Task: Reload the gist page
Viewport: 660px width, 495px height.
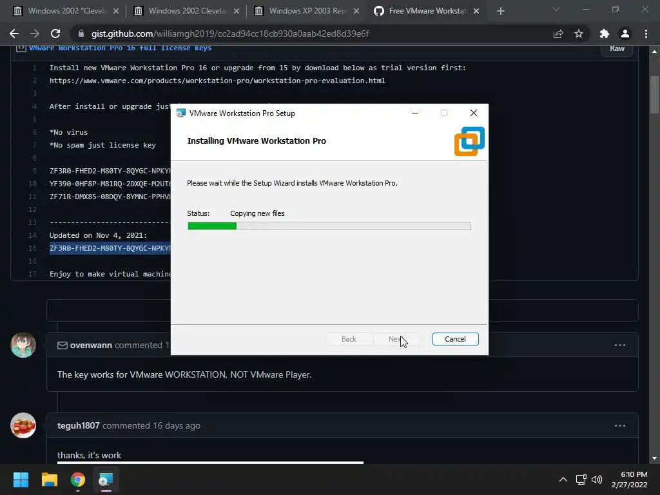Action: pyautogui.click(x=55, y=34)
